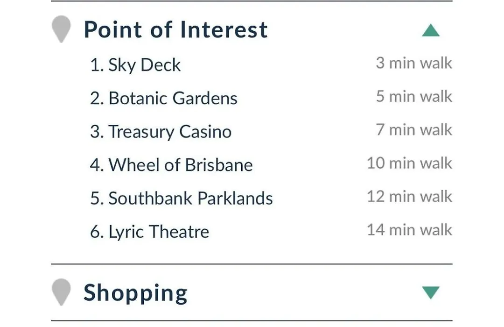Viewport: 504px width, 327px height.
Task: Click the 10 min walk label
Action: coord(410,163)
